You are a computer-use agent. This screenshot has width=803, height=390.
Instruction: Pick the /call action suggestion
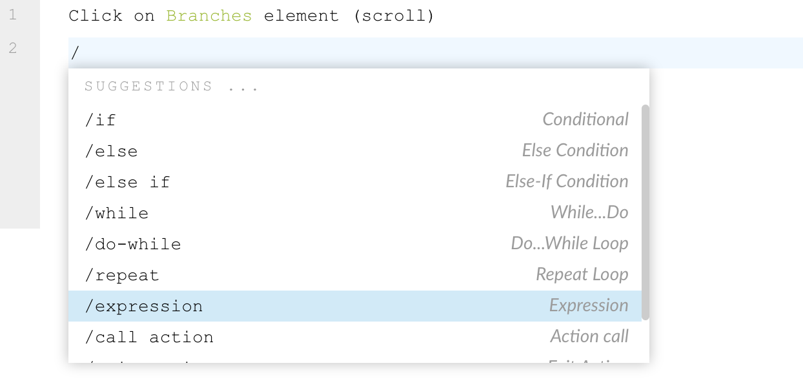pyautogui.click(x=355, y=337)
